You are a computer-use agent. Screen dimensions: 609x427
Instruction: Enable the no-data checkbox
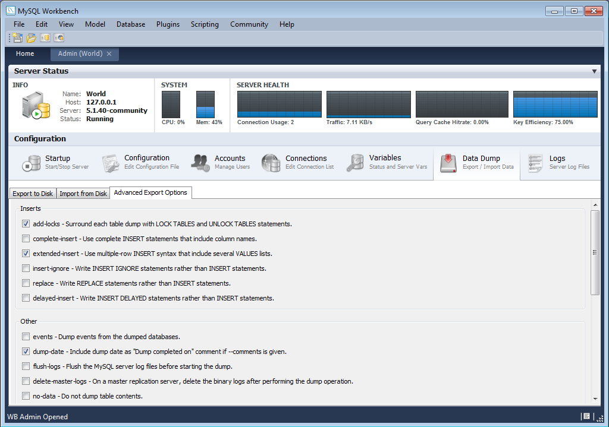coord(26,396)
